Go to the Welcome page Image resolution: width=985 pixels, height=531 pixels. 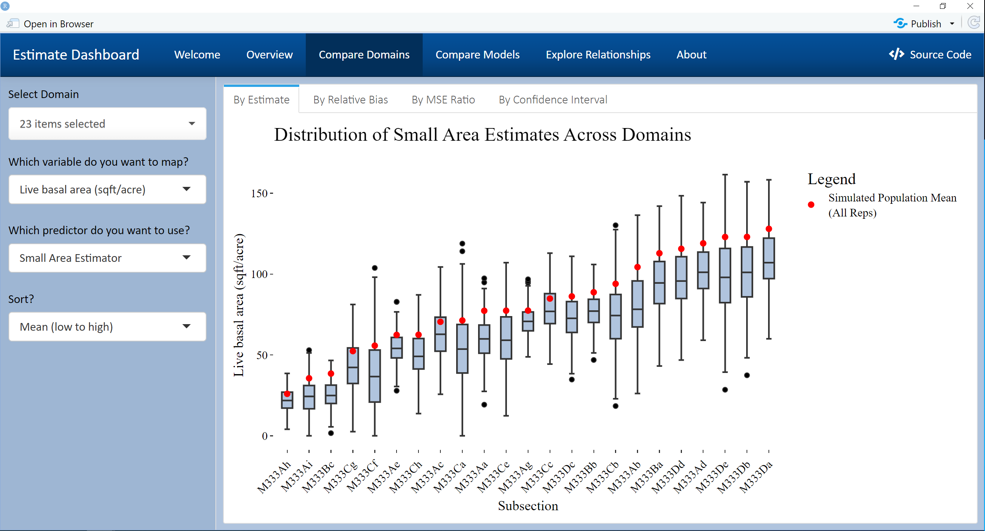pos(197,55)
